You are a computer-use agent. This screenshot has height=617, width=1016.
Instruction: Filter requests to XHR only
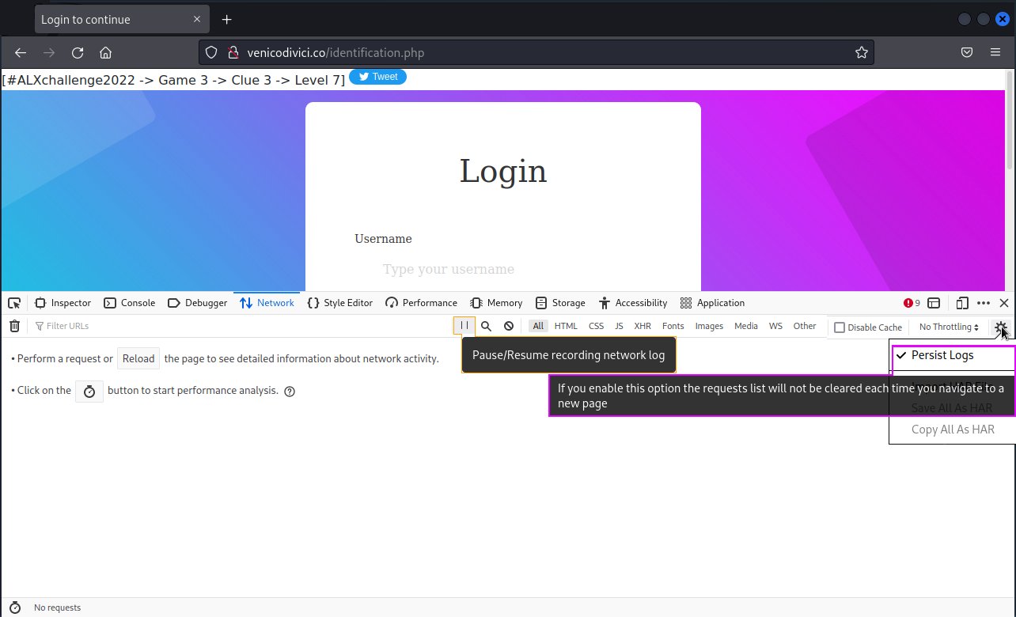point(643,325)
